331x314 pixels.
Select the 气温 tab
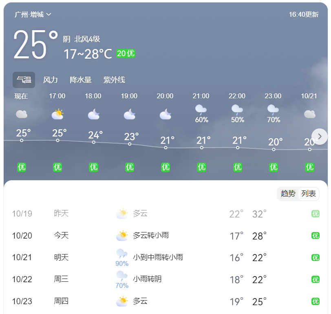click(24, 80)
